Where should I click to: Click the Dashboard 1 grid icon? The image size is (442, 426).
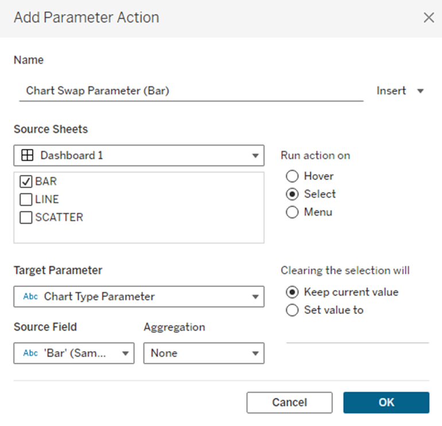[28, 155]
